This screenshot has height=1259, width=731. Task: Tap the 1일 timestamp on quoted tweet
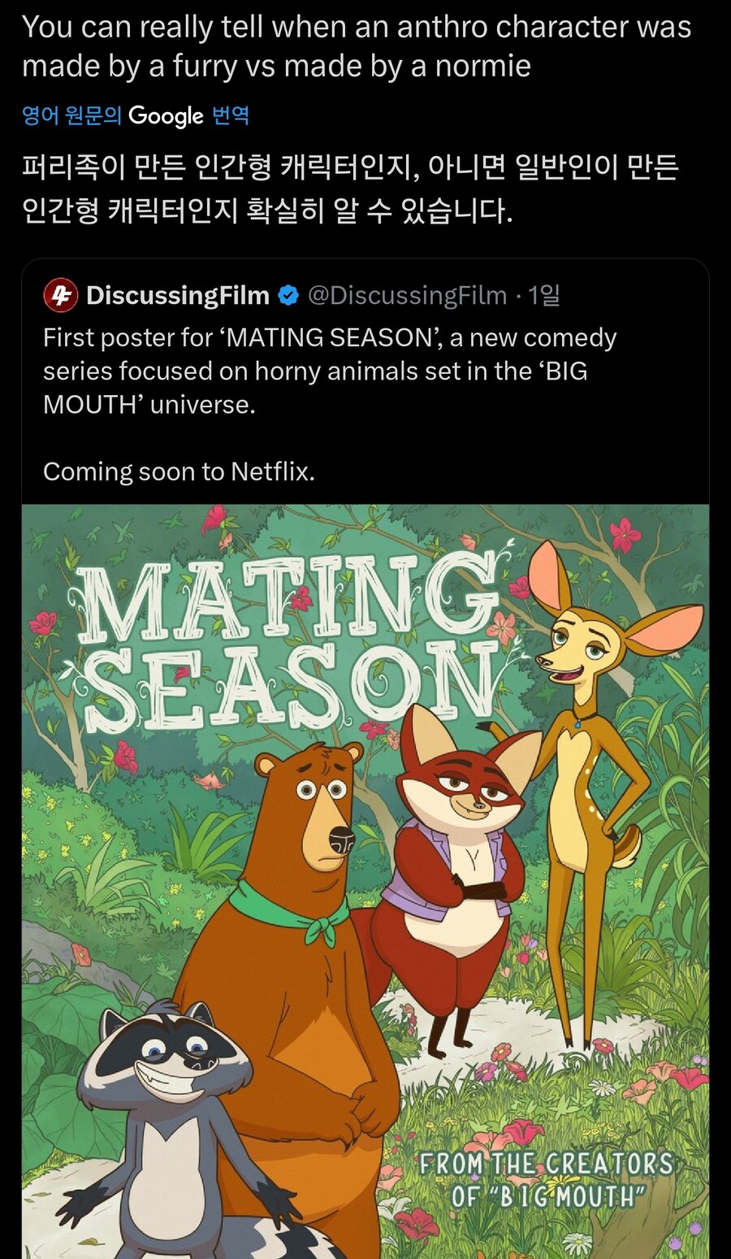point(544,295)
